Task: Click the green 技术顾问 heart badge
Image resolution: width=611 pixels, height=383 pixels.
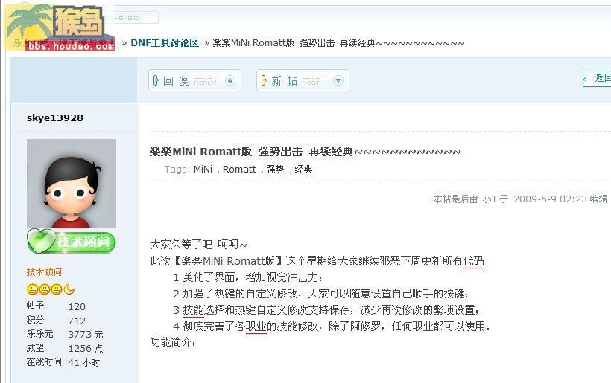Action: 72,242
